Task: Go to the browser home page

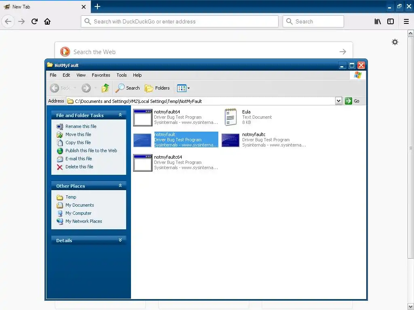Action: (47, 21)
